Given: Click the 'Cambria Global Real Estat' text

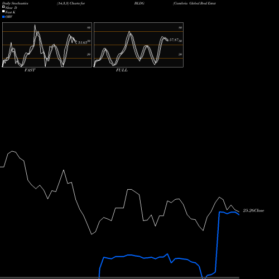Looking at the screenshot, I should tap(194, 3).
